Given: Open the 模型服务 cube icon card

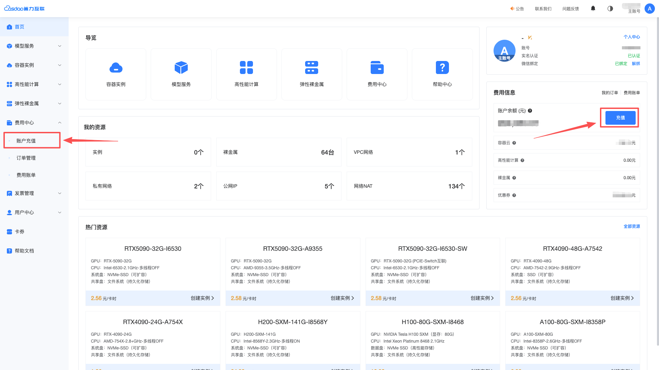Looking at the screenshot, I should [181, 74].
